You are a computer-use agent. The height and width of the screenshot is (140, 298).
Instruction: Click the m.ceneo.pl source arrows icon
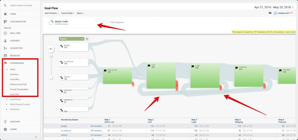(x=61, y=62)
